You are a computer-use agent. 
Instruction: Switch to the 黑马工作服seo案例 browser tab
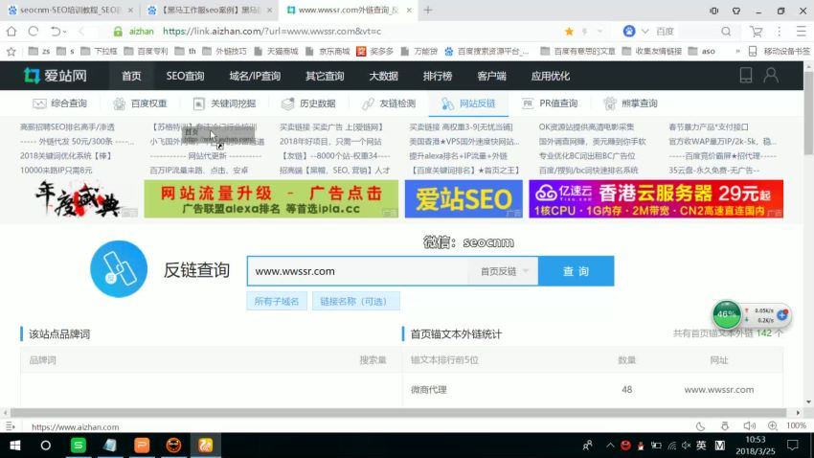click(x=209, y=10)
